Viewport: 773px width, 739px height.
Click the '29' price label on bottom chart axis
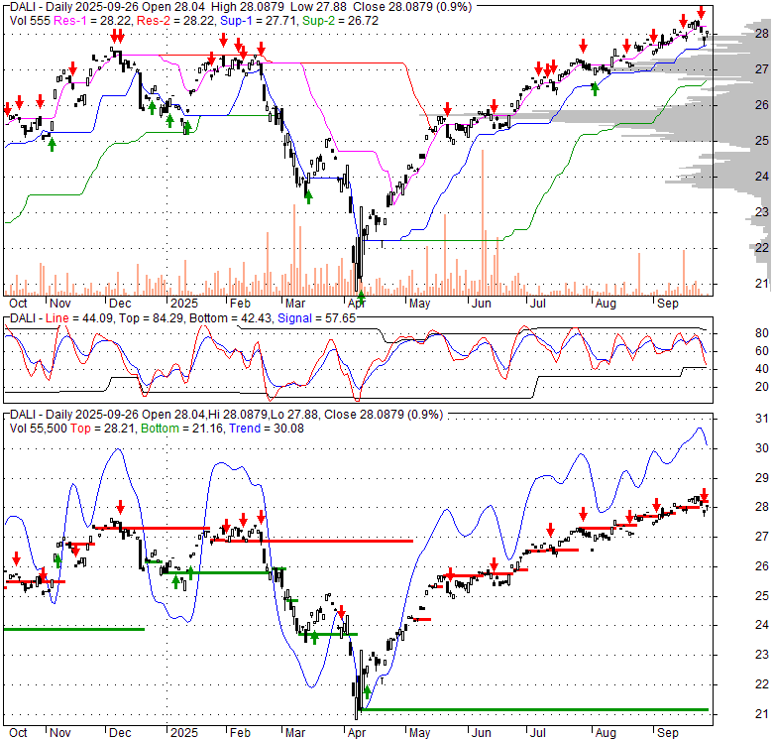tap(762, 477)
